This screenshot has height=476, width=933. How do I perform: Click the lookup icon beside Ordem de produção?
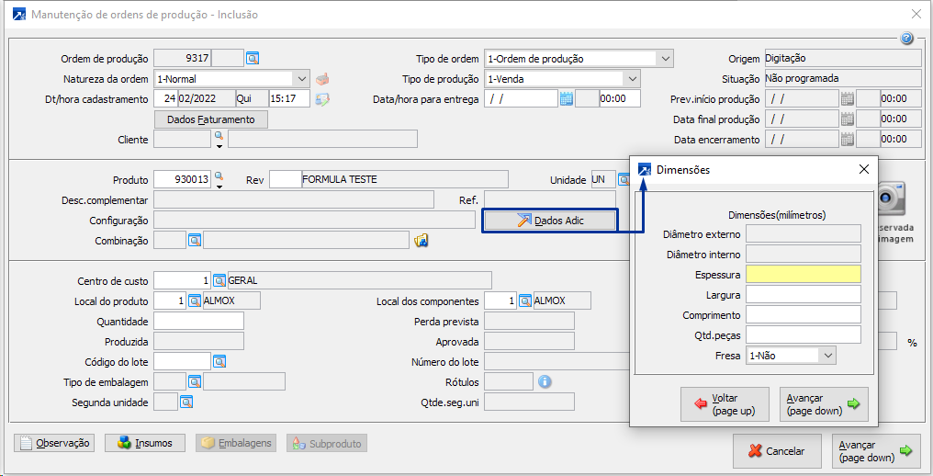(x=253, y=58)
